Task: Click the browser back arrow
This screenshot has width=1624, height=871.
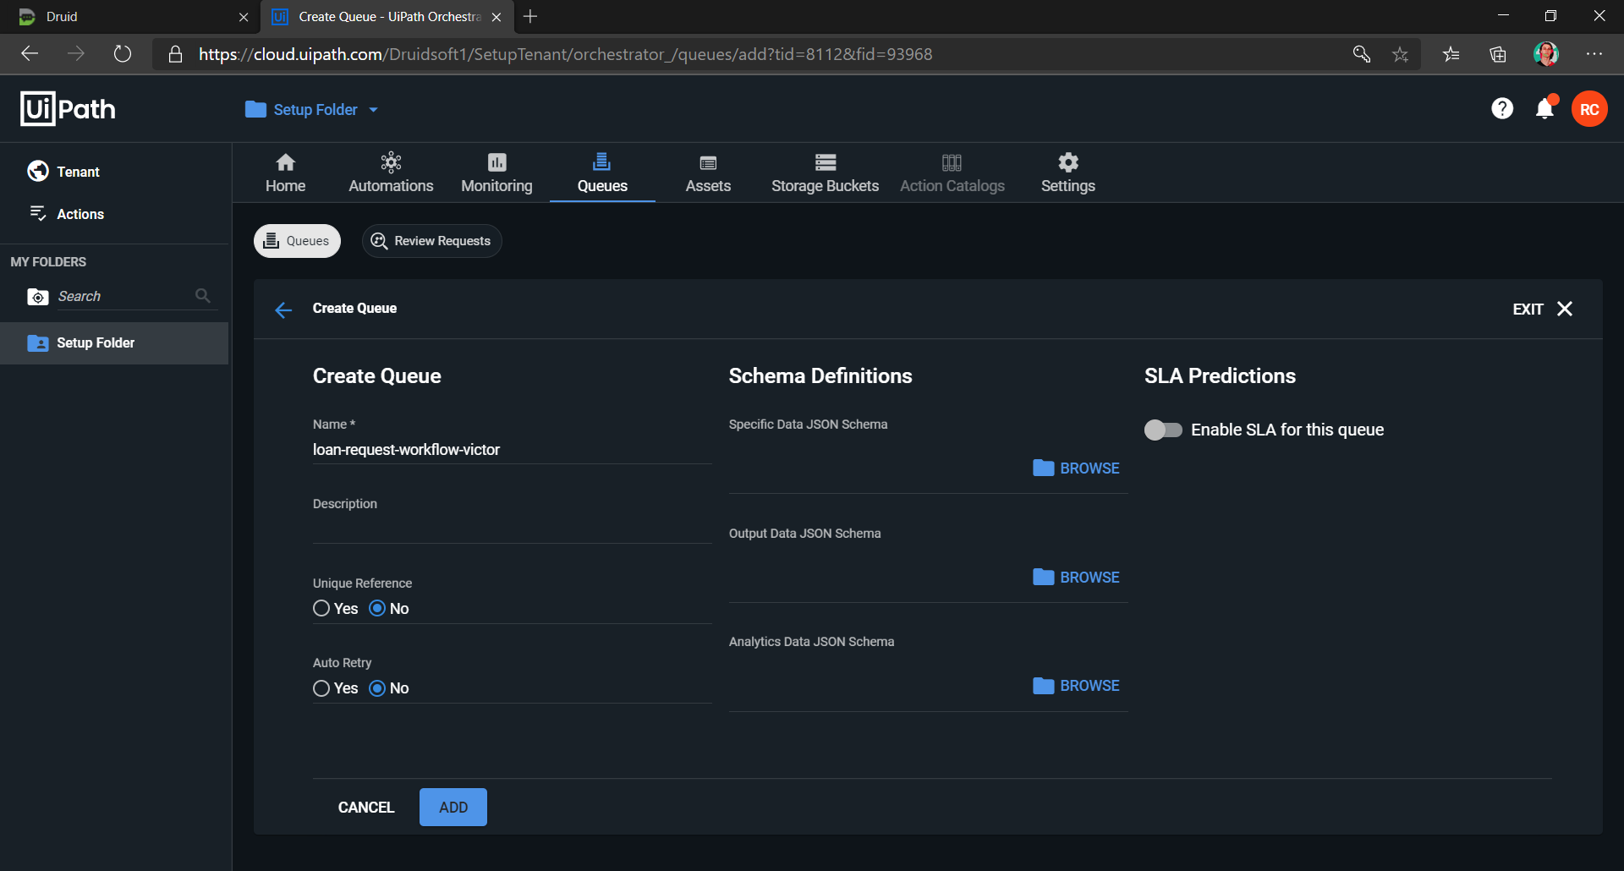Action: tap(30, 54)
